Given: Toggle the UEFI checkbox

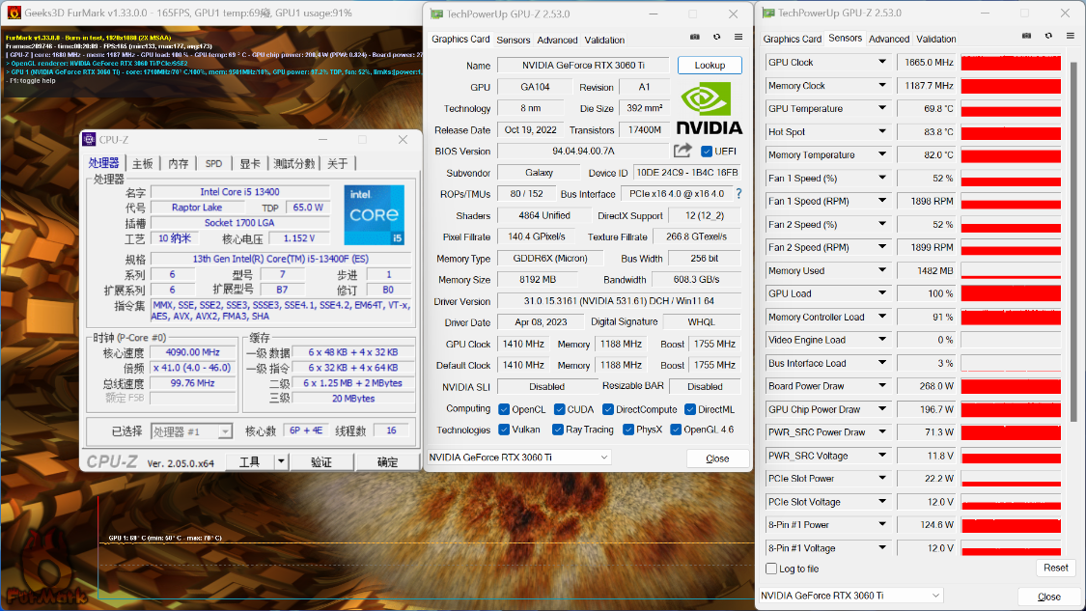Looking at the screenshot, I should [706, 151].
